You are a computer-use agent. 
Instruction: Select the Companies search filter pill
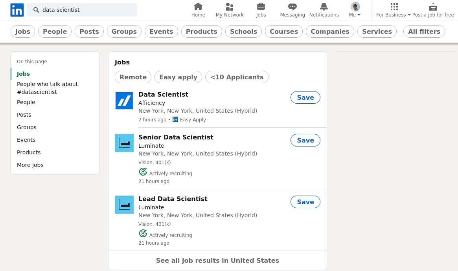click(330, 31)
